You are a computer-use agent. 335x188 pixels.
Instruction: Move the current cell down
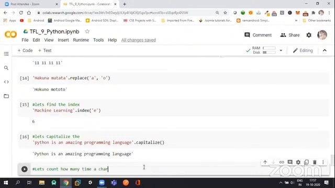pos(273,162)
